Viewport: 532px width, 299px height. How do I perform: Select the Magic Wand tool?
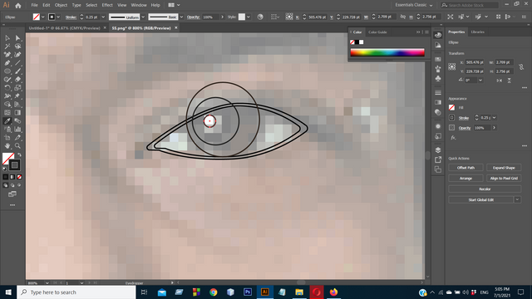(x=7, y=47)
